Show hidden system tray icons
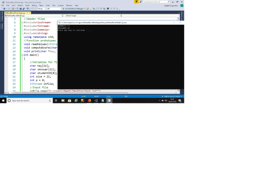 160,101
